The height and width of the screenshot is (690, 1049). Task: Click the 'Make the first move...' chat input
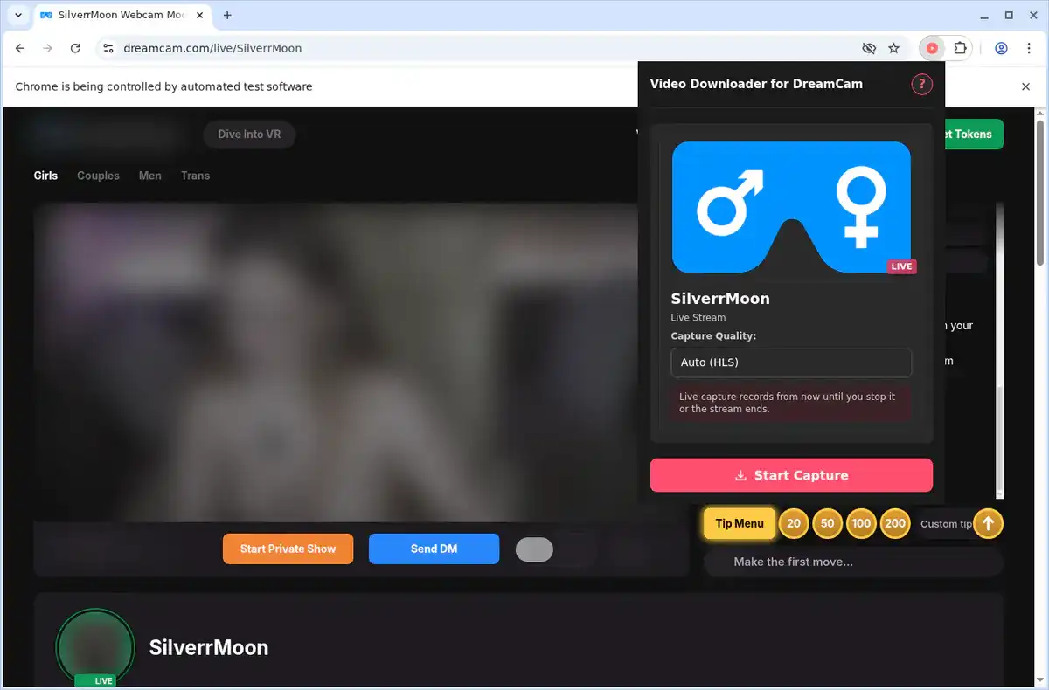click(853, 562)
